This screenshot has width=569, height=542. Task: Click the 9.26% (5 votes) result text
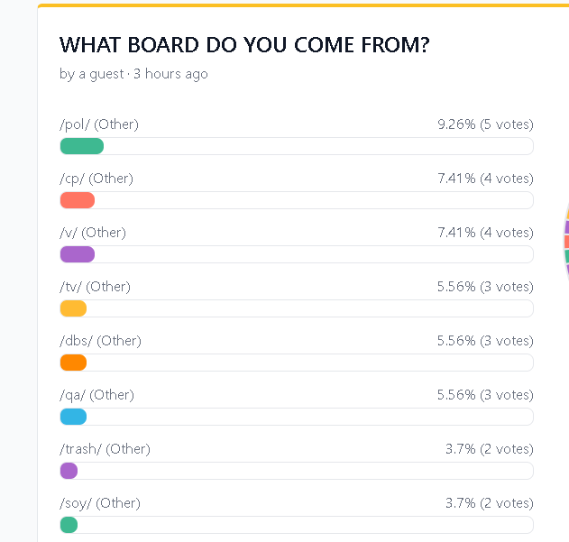(485, 124)
